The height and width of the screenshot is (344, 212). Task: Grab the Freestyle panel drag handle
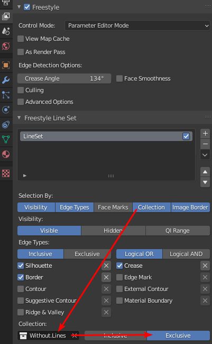click(x=207, y=6)
